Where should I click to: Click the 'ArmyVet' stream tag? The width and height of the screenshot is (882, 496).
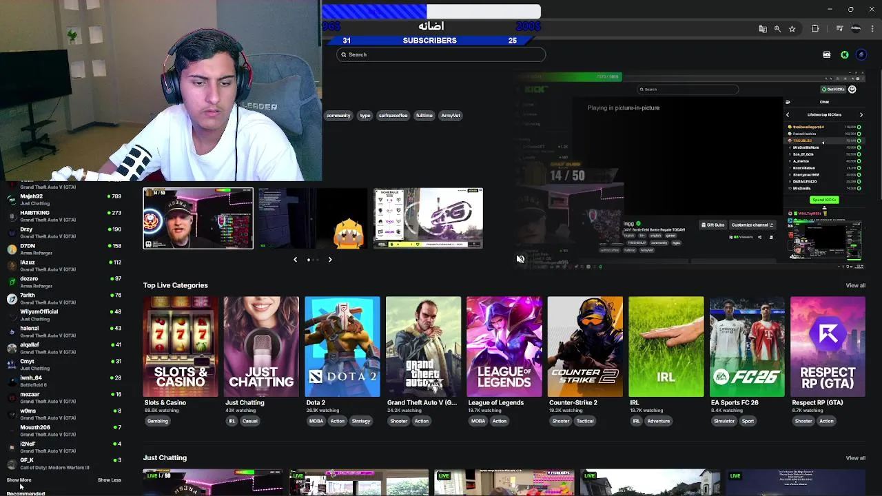point(451,116)
